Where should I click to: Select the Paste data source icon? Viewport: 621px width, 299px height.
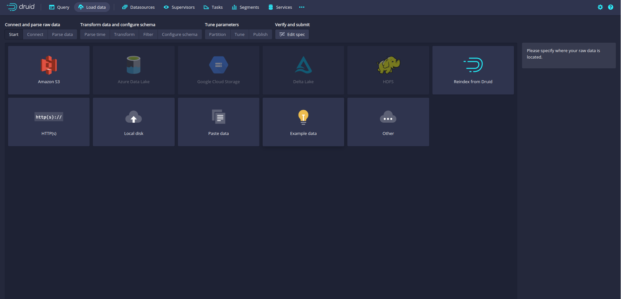(x=218, y=117)
